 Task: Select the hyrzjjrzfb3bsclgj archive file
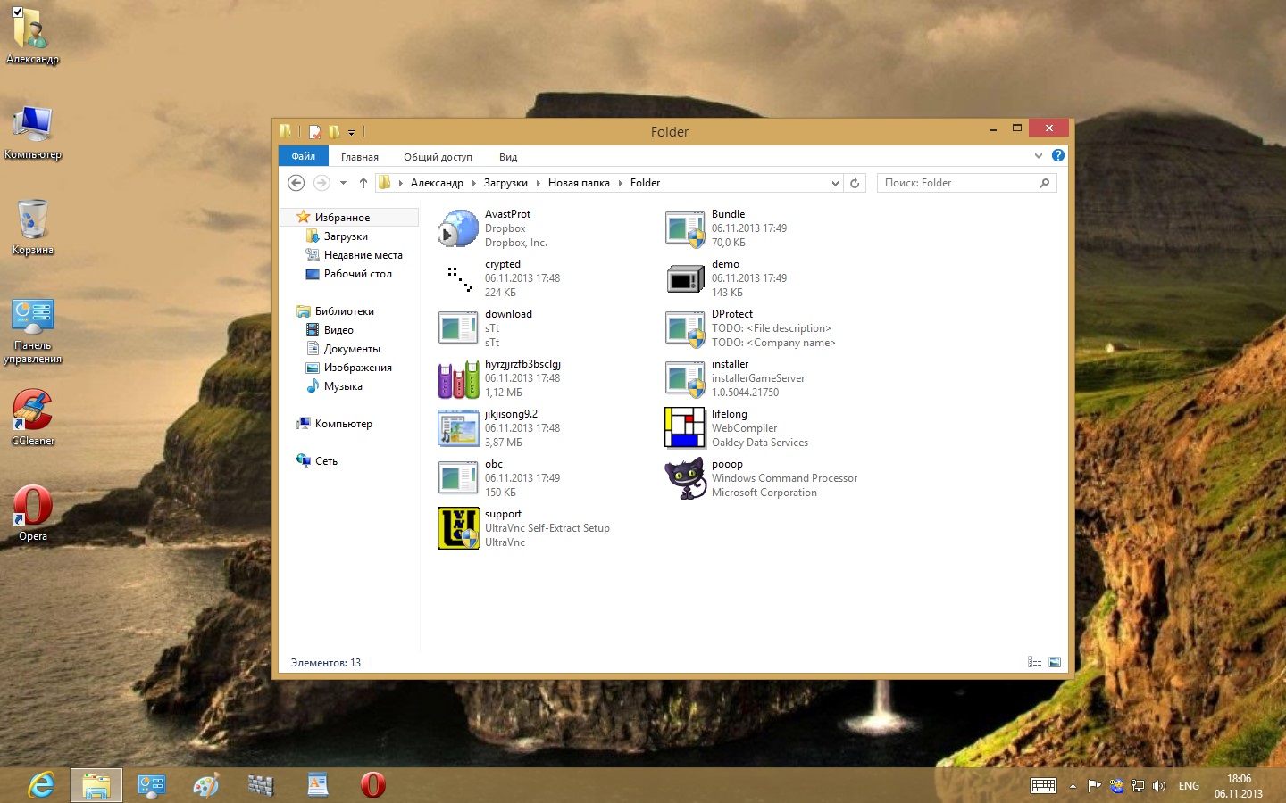click(x=458, y=378)
